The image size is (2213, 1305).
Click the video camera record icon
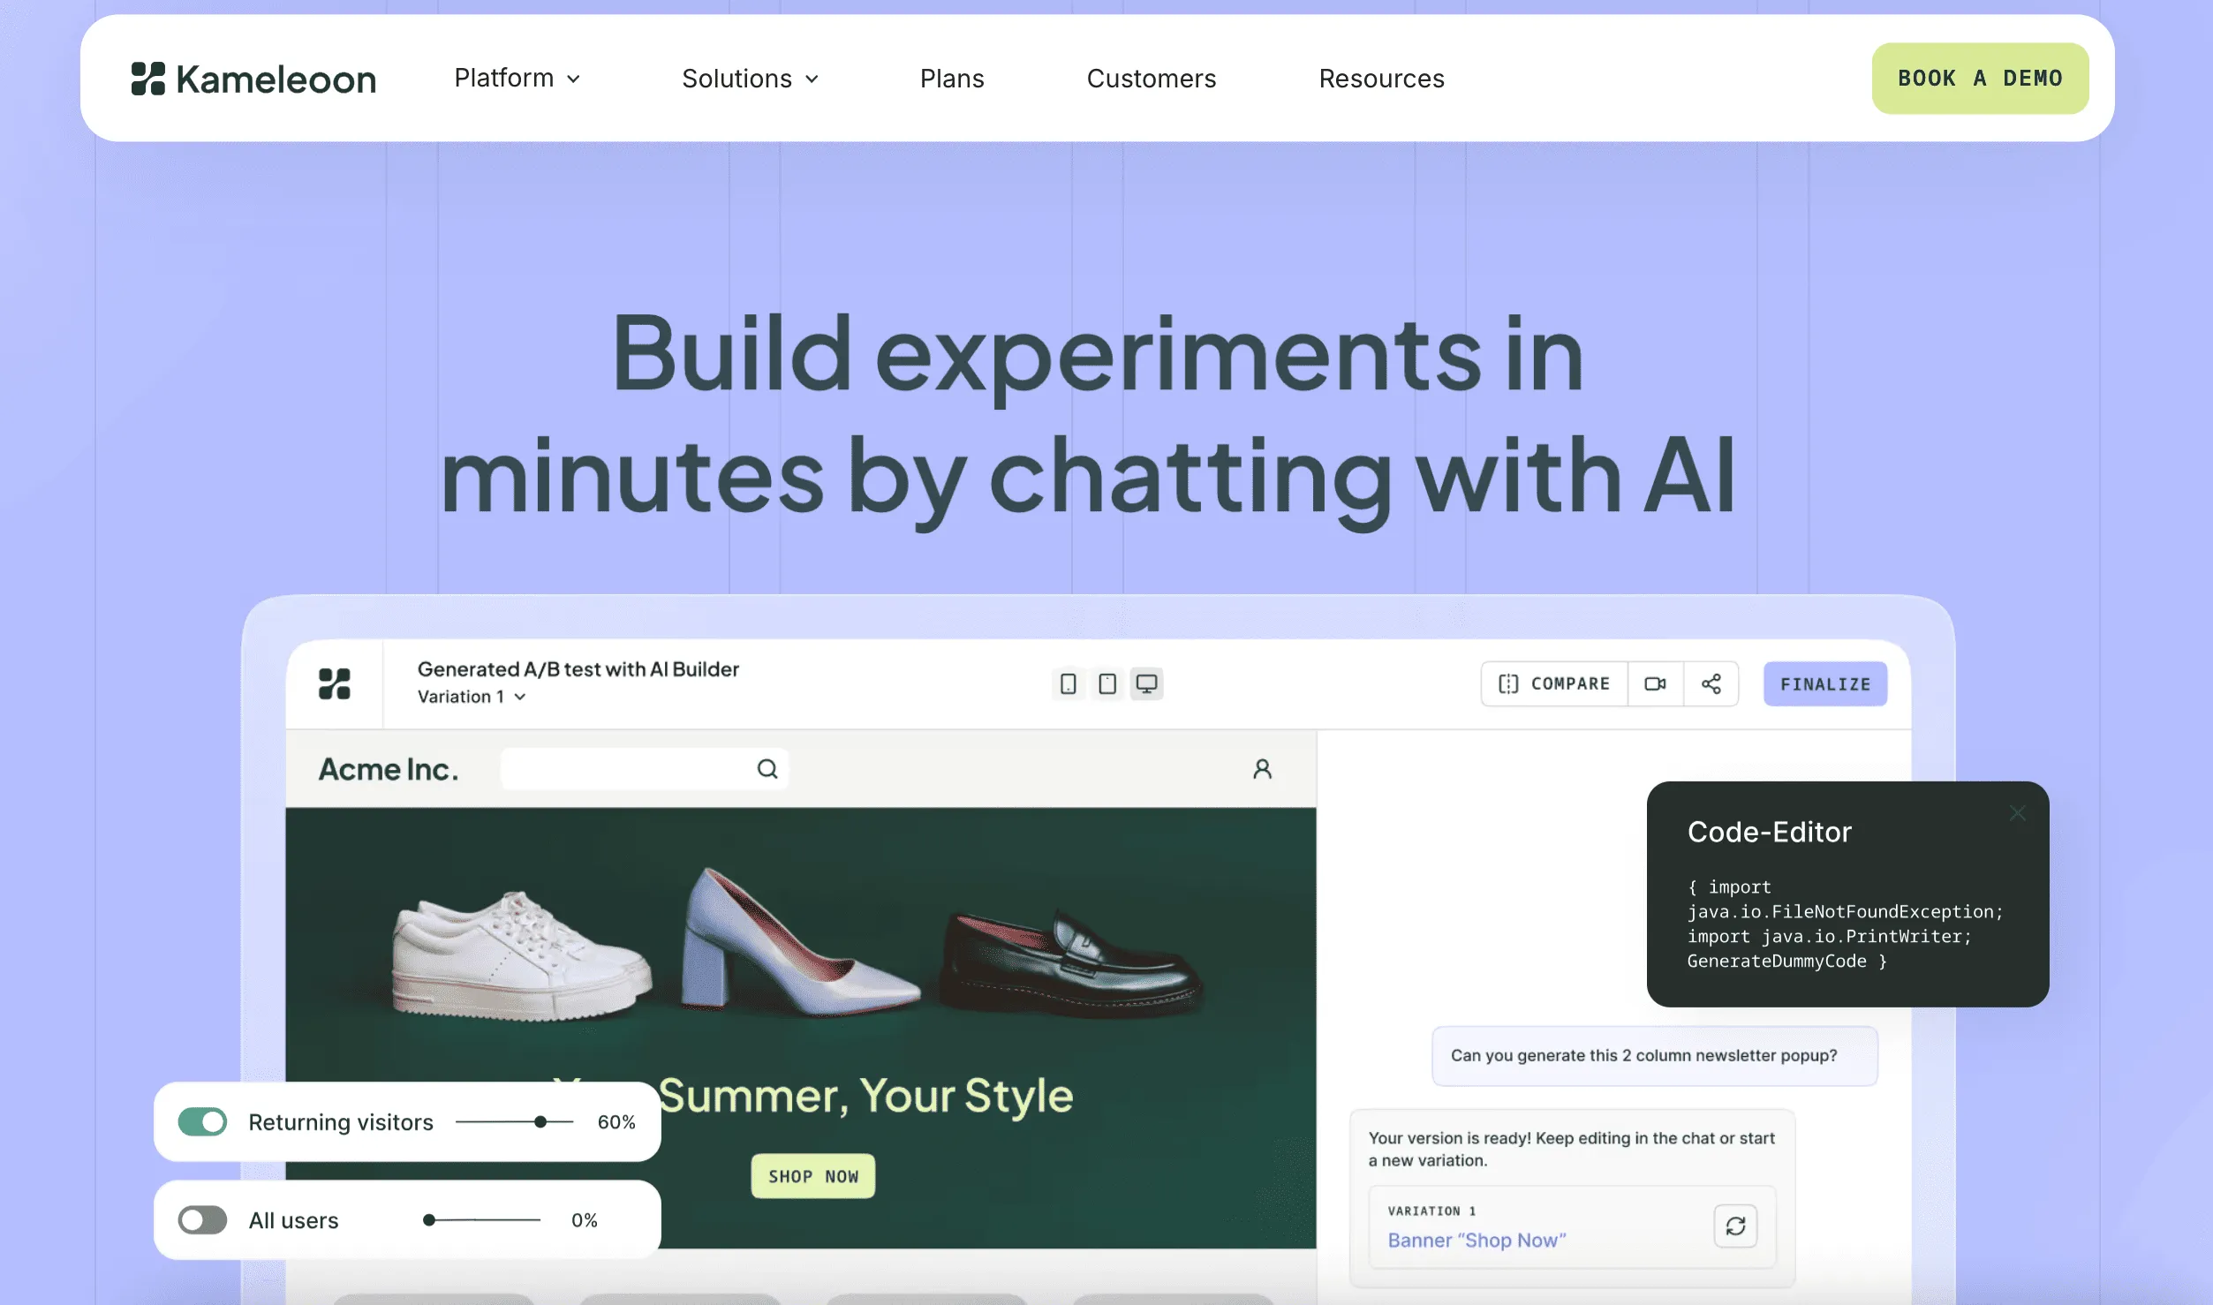tap(1655, 683)
